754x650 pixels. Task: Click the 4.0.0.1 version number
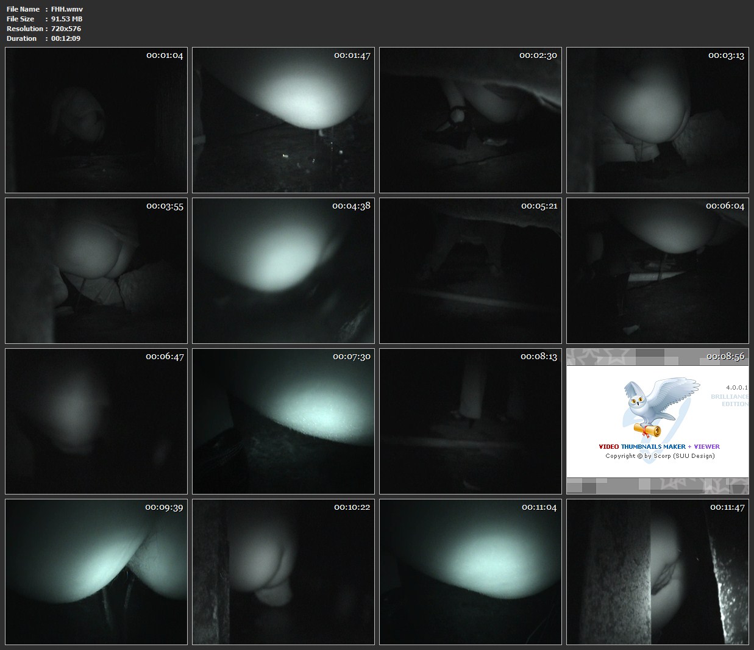click(737, 388)
